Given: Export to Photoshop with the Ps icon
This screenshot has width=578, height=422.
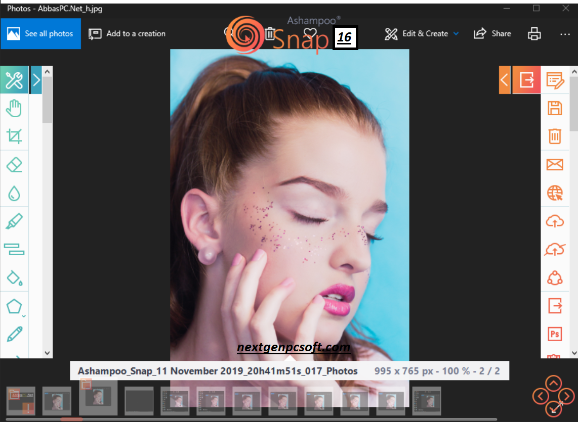Looking at the screenshot, I should tap(555, 334).
